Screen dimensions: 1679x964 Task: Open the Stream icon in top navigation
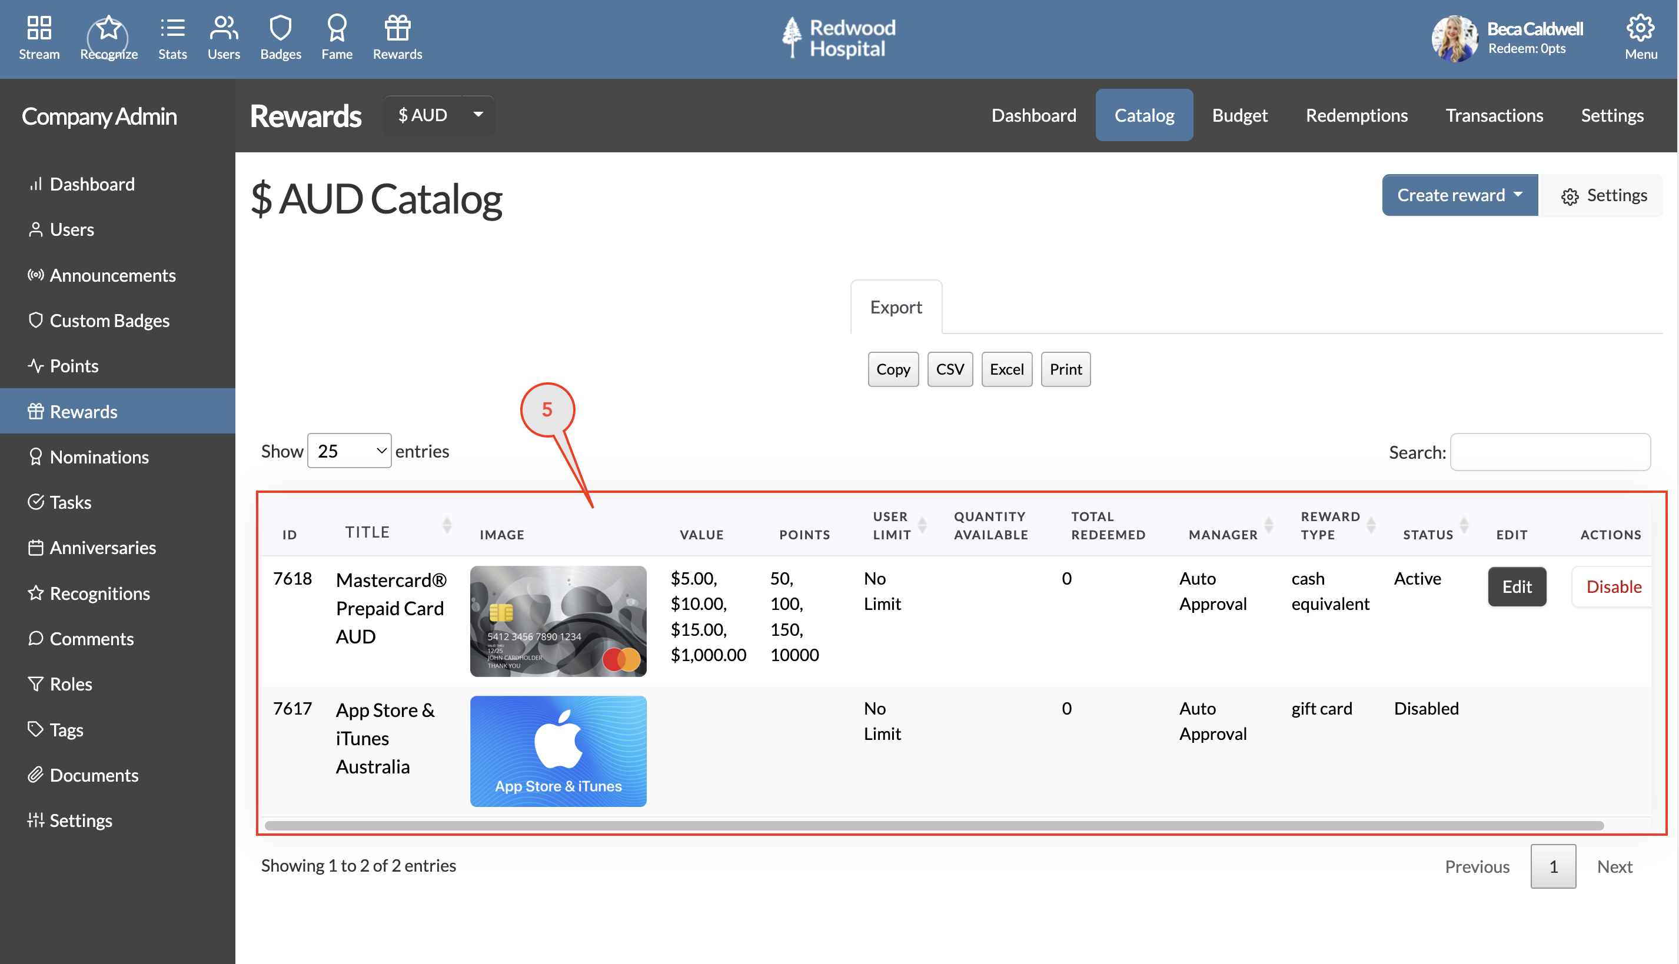coord(39,38)
